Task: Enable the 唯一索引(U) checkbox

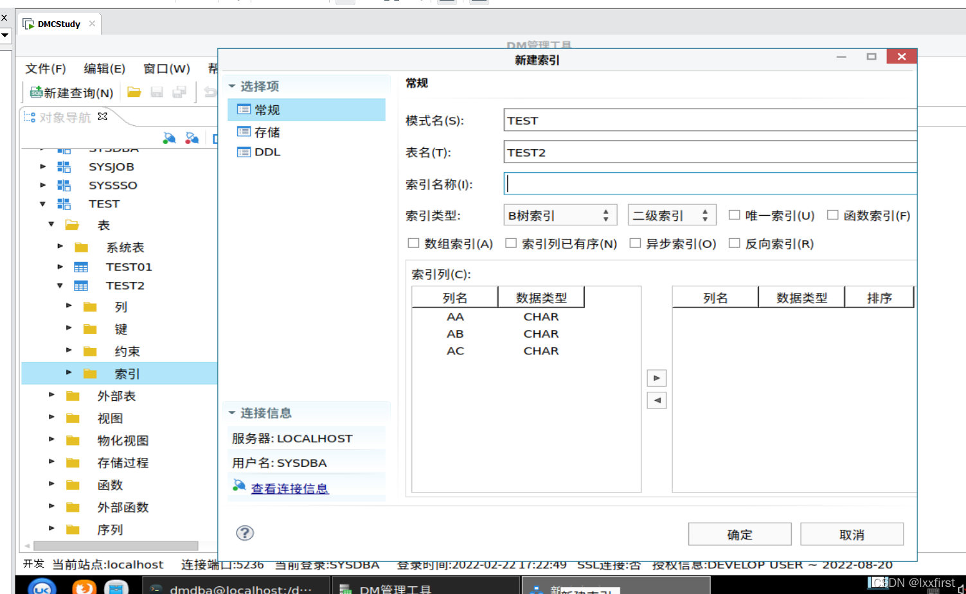Action: tap(735, 215)
